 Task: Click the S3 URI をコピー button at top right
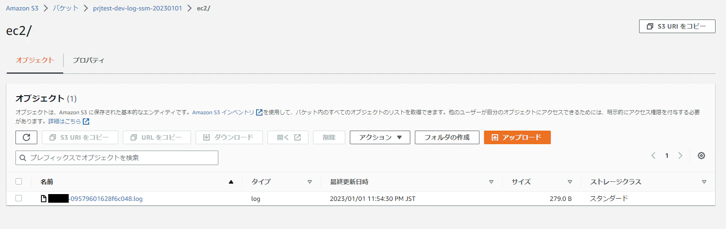pos(677,26)
